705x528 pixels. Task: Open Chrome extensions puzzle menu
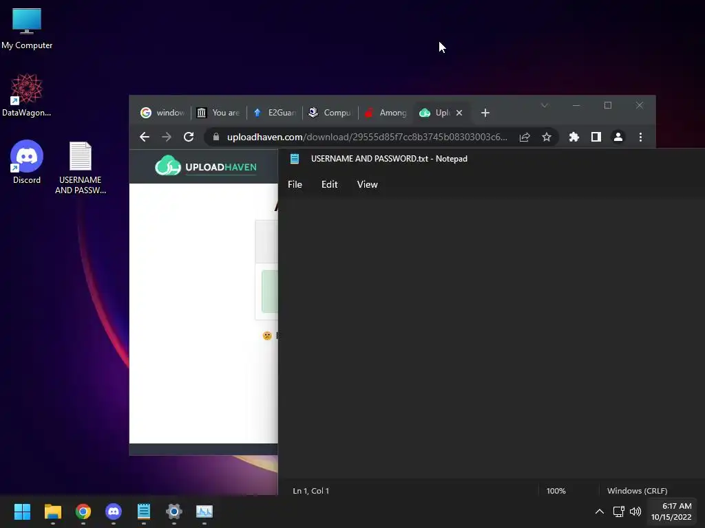coord(574,137)
